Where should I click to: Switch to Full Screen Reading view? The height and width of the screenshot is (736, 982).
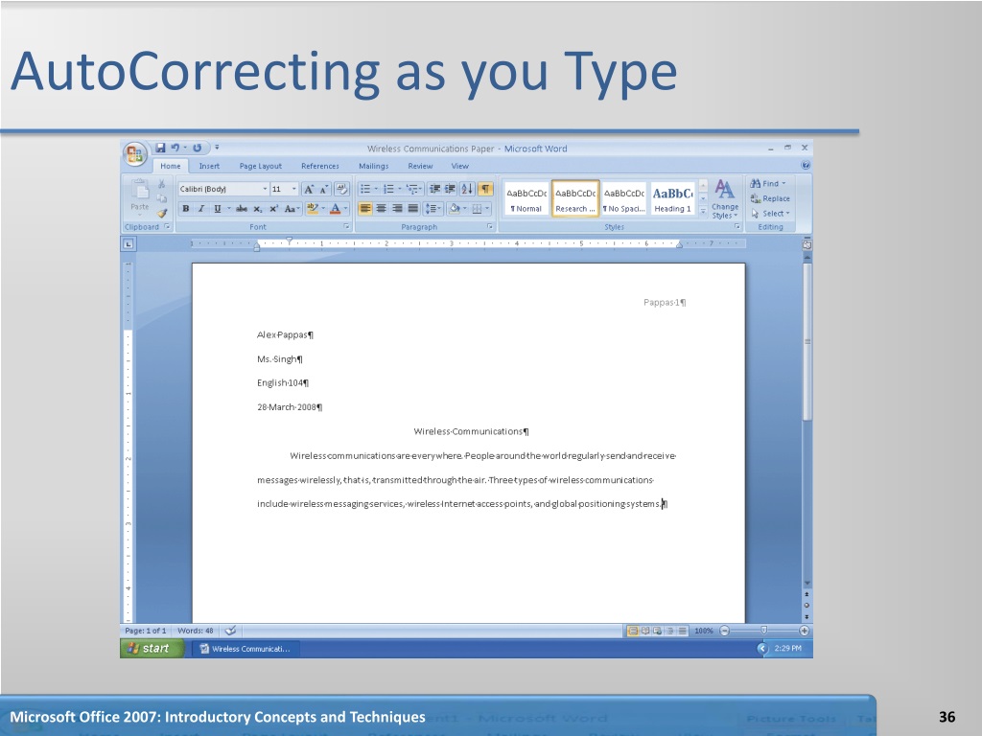(x=645, y=631)
